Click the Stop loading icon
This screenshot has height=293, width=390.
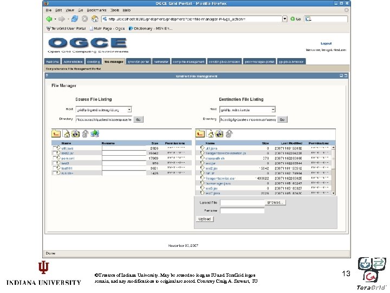tap(85, 19)
